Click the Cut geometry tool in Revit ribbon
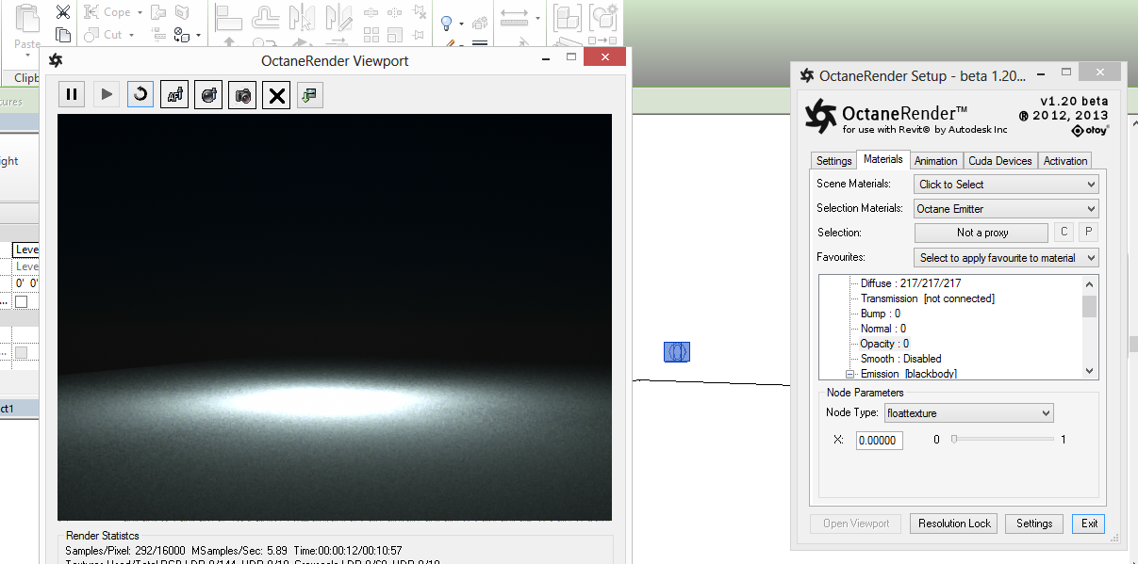This screenshot has height=564, width=1138. [x=104, y=35]
